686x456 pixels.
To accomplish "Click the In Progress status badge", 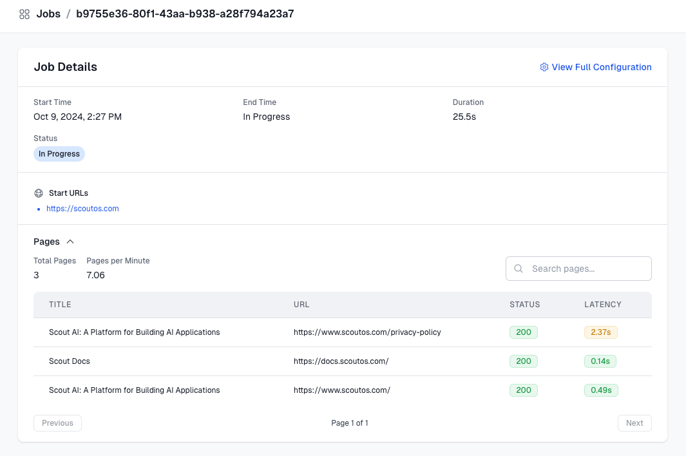I will [x=59, y=154].
